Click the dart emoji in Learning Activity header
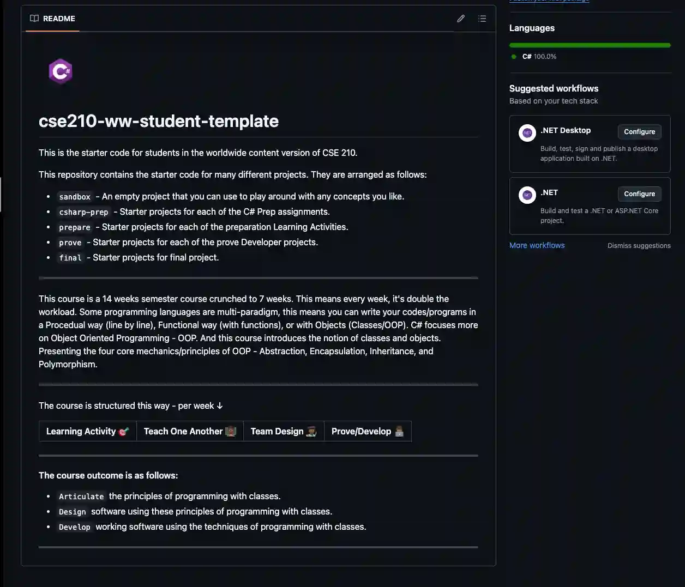This screenshot has width=685, height=587. click(124, 431)
